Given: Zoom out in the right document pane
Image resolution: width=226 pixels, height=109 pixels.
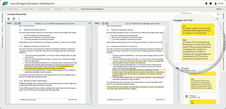Looking at the screenshot, I should (x=103, y=23).
